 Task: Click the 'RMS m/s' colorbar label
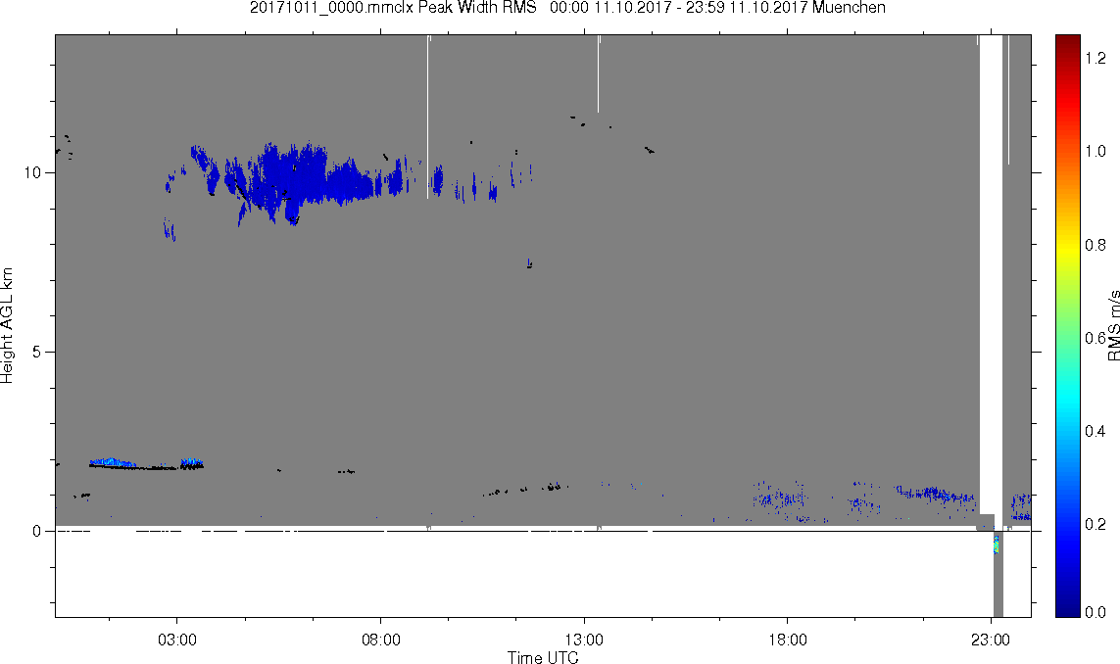pos(1113,325)
